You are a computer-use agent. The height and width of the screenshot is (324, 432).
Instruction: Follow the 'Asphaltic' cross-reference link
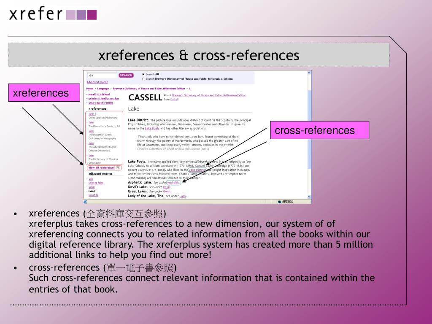pos(173,182)
